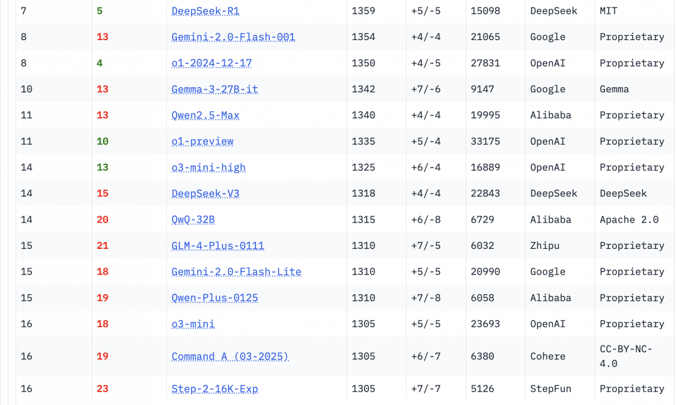Select the red rank number 21

click(x=102, y=246)
